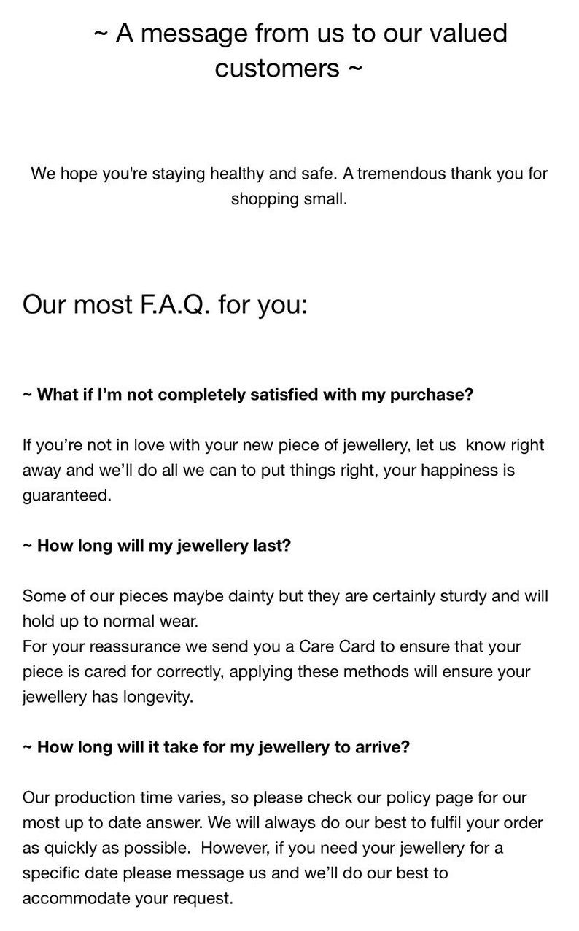Click the 'hold up to normal wear.' line
Image resolution: width=579 pixels, height=931 pixels.
pos(110,622)
